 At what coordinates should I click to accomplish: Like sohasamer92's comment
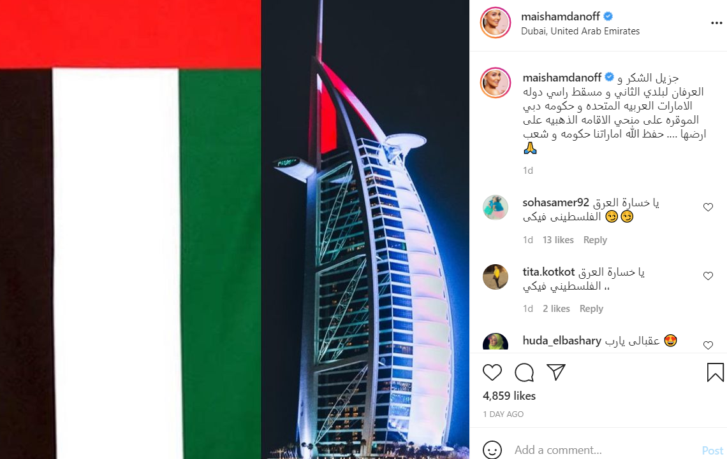707,208
